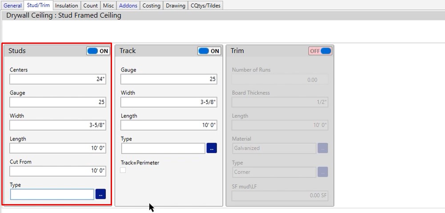
Task: Focus the Studs Type input box
Action: [52, 194]
